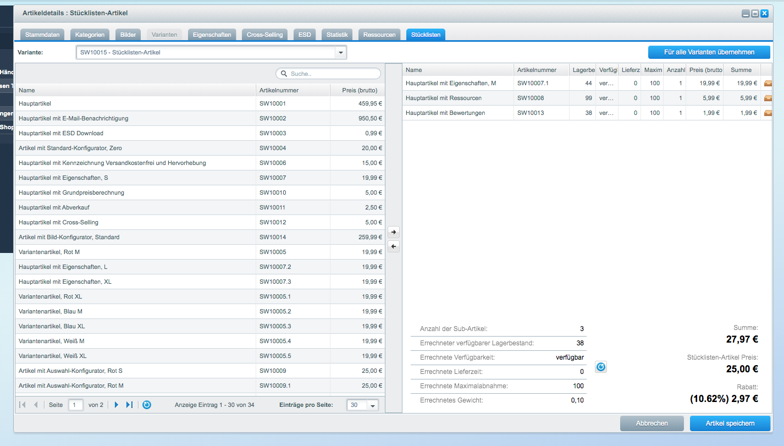Open the Bilder tab
This screenshot has height=446, width=784.
click(x=128, y=35)
